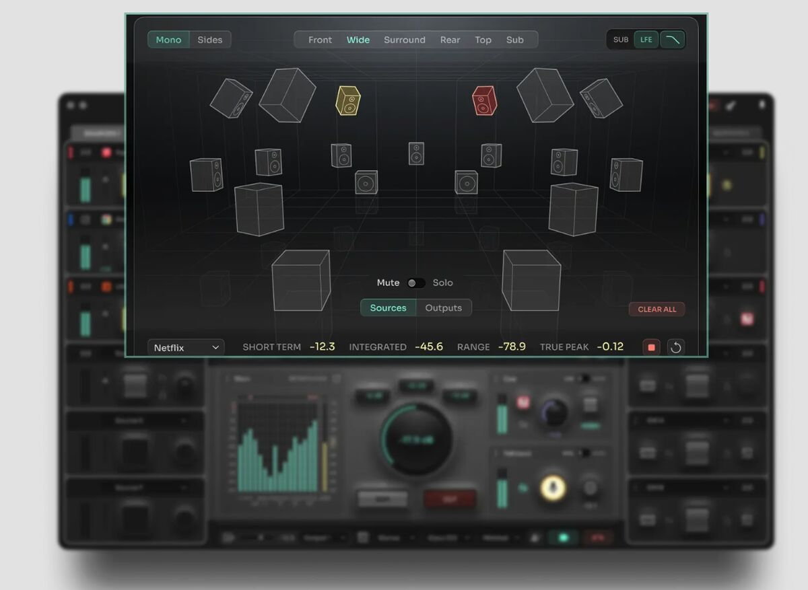Enable the low-pass filter curve icon

point(672,40)
